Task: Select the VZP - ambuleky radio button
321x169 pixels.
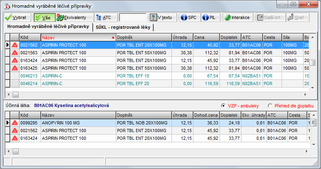Action: pyautogui.click(x=223, y=106)
